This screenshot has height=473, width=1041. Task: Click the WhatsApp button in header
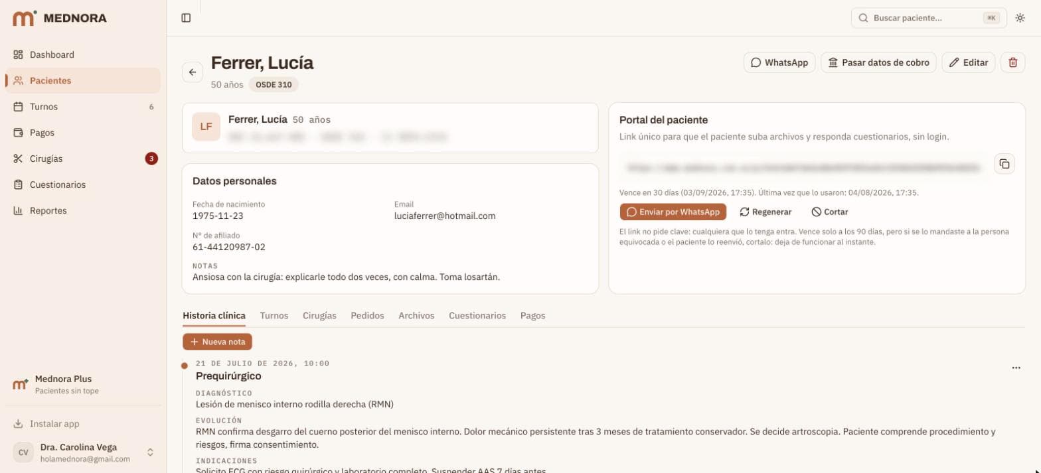[779, 62]
